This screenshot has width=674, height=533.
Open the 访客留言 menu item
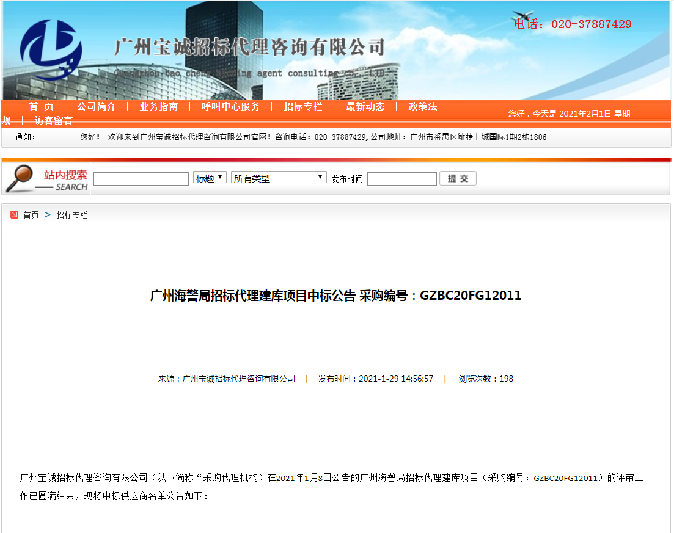click(x=54, y=120)
